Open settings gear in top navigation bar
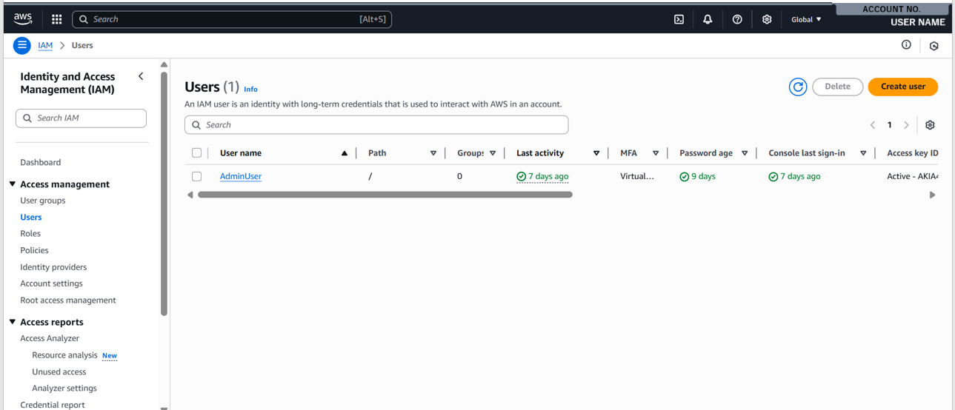The image size is (955, 410). (767, 19)
